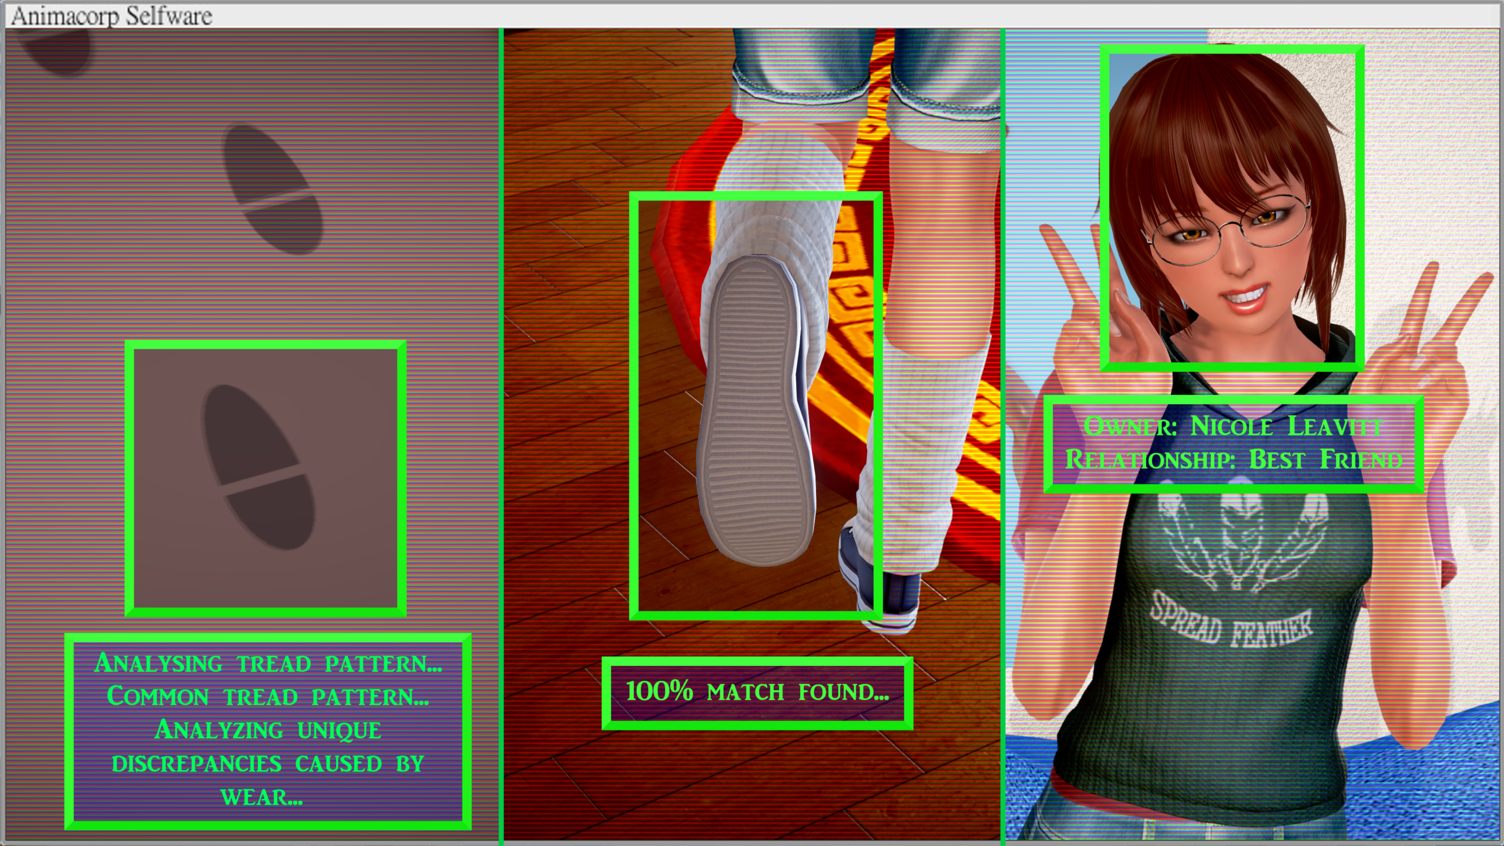Click the 'discrepancies caused by' text line
Viewport: 1504px width, 846px height.
268,764
